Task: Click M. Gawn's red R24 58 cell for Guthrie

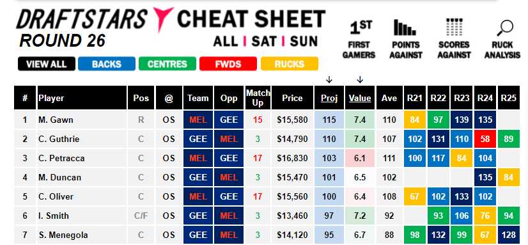Action: click(x=485, y=139)
